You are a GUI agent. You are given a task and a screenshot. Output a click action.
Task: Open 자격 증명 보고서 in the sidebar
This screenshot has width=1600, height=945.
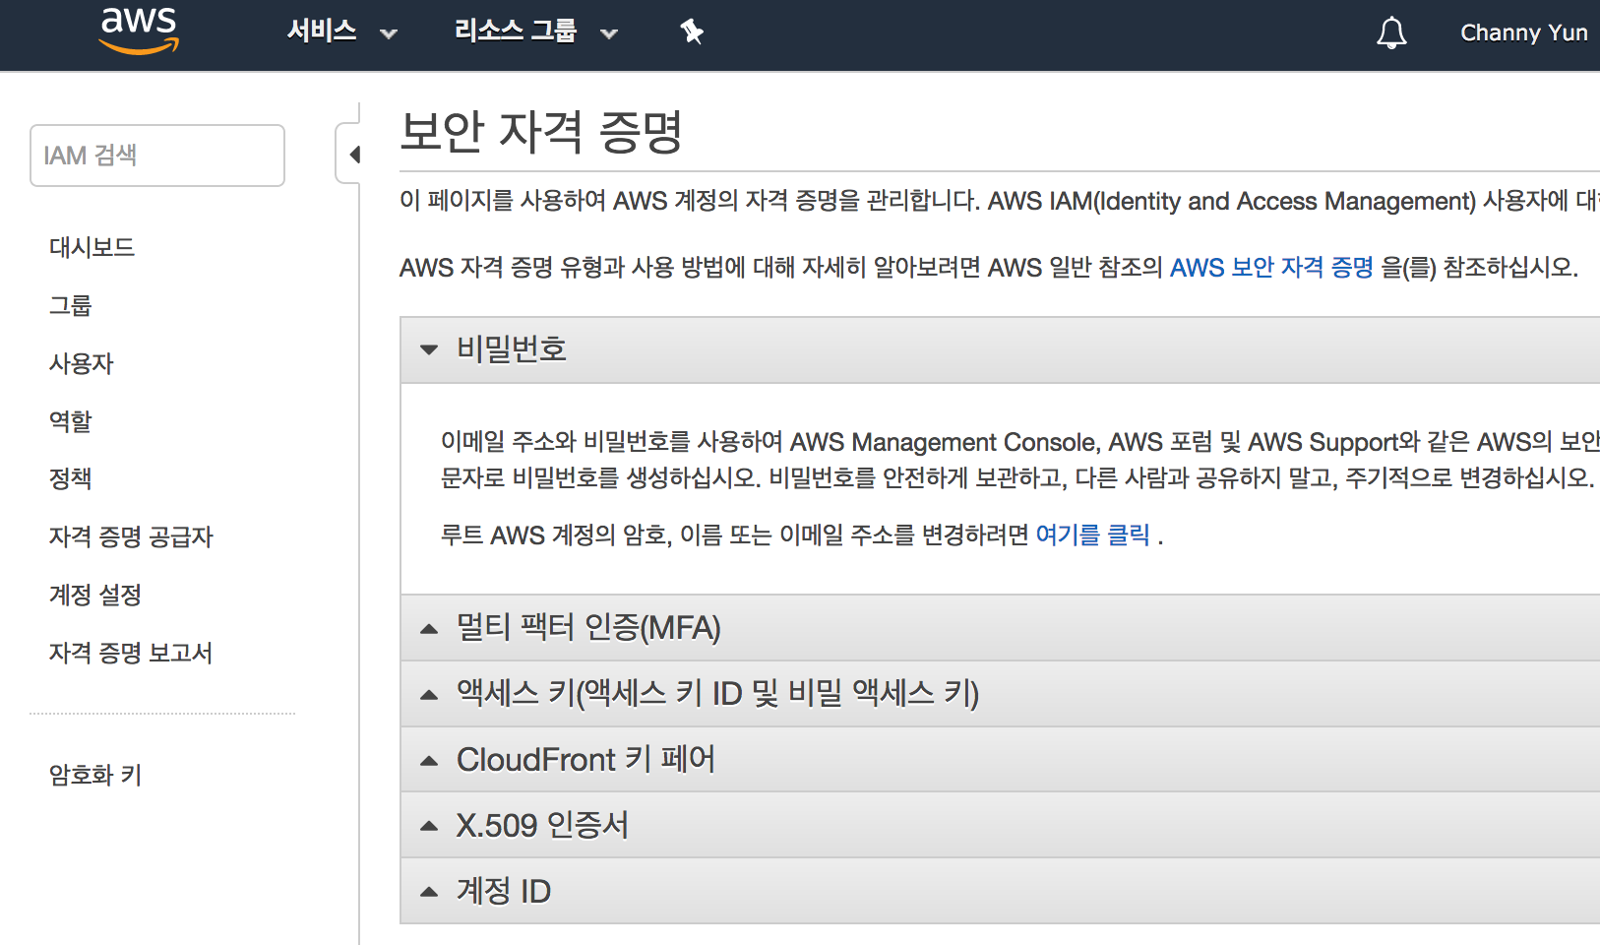click(x=131, y=653)
